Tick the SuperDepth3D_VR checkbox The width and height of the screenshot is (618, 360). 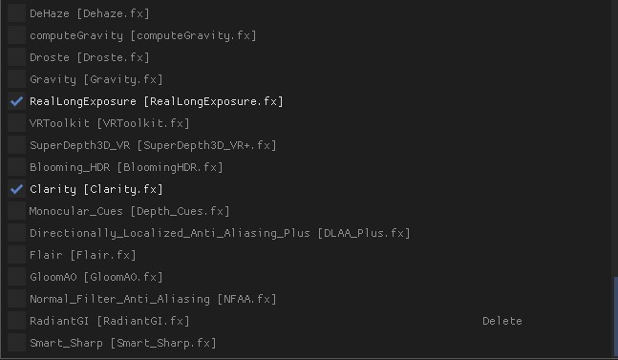point(16,145)
